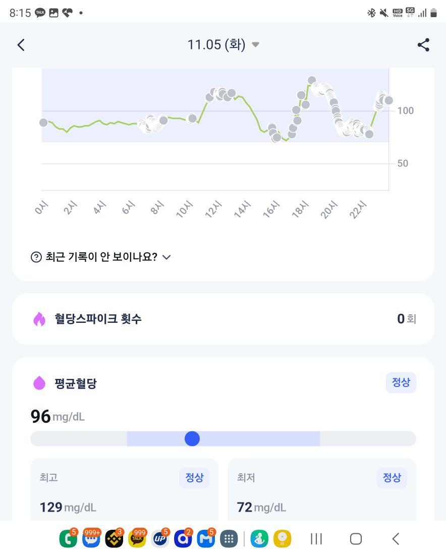Open the date dropdown 11.05 (화)
Screen dimensions: 446x557
click(223, 45)
